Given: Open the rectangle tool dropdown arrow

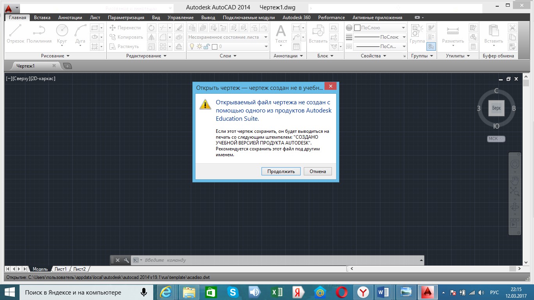Looking at the screenshot, I should [101, 28].
